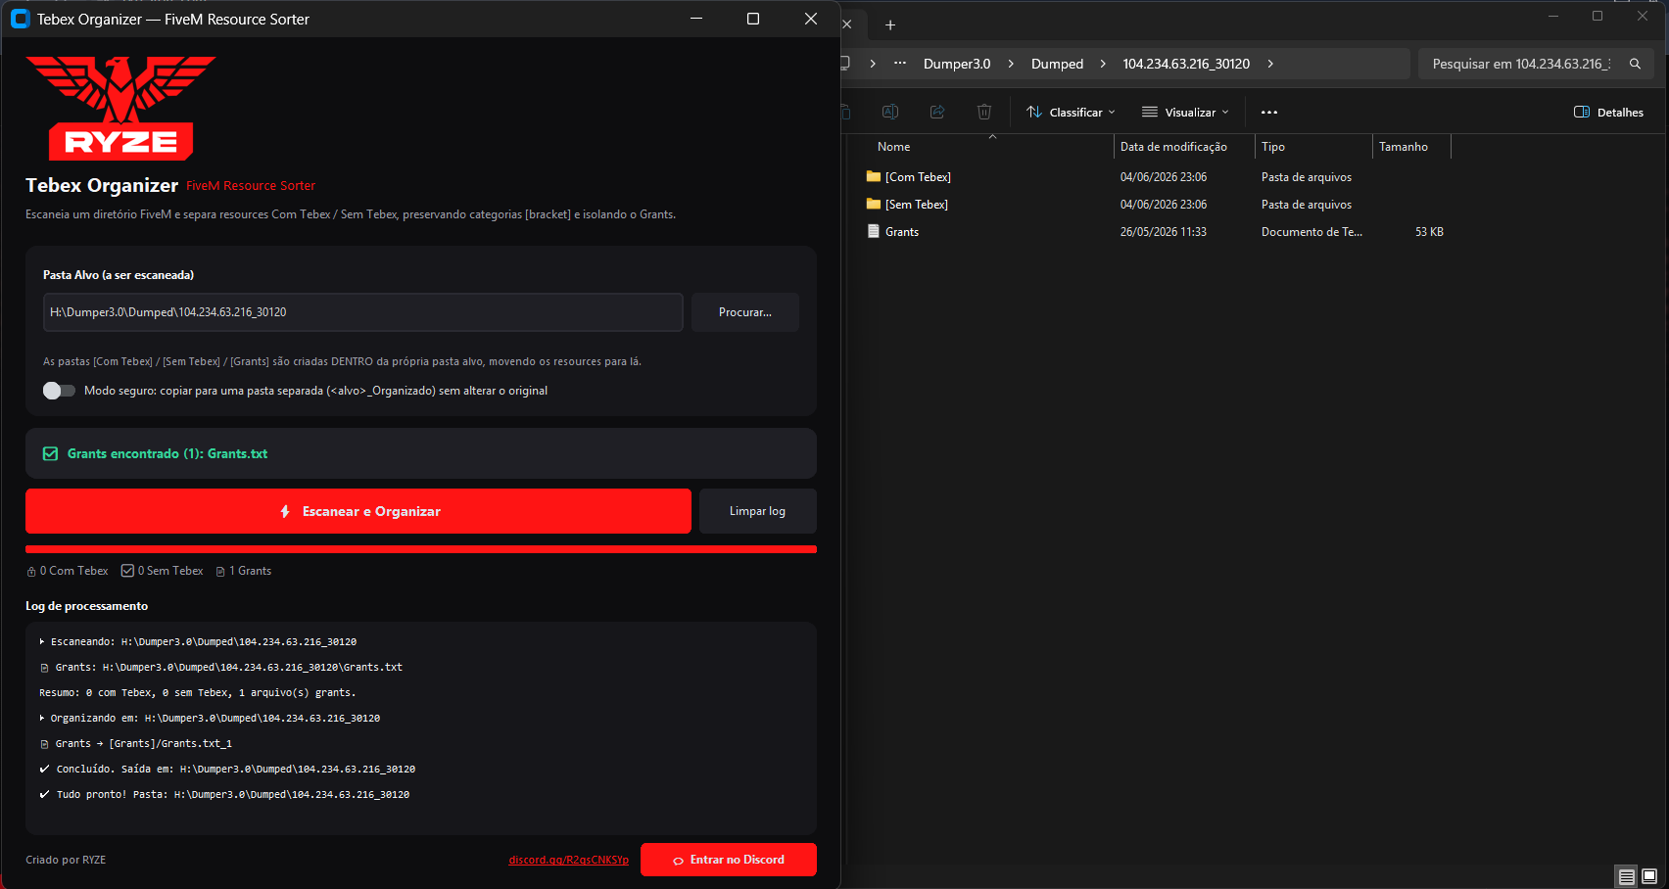1669x889 pixels.
Task: Click the Tamanho column header
Action: coord(1404,147)
